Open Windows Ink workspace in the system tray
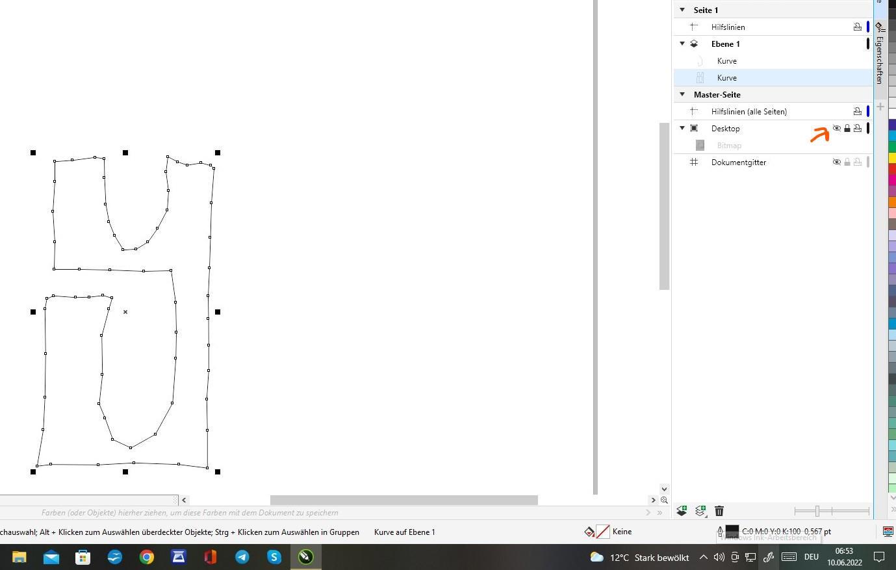This screenshot has height=570, width=896. tap(769, 557)
